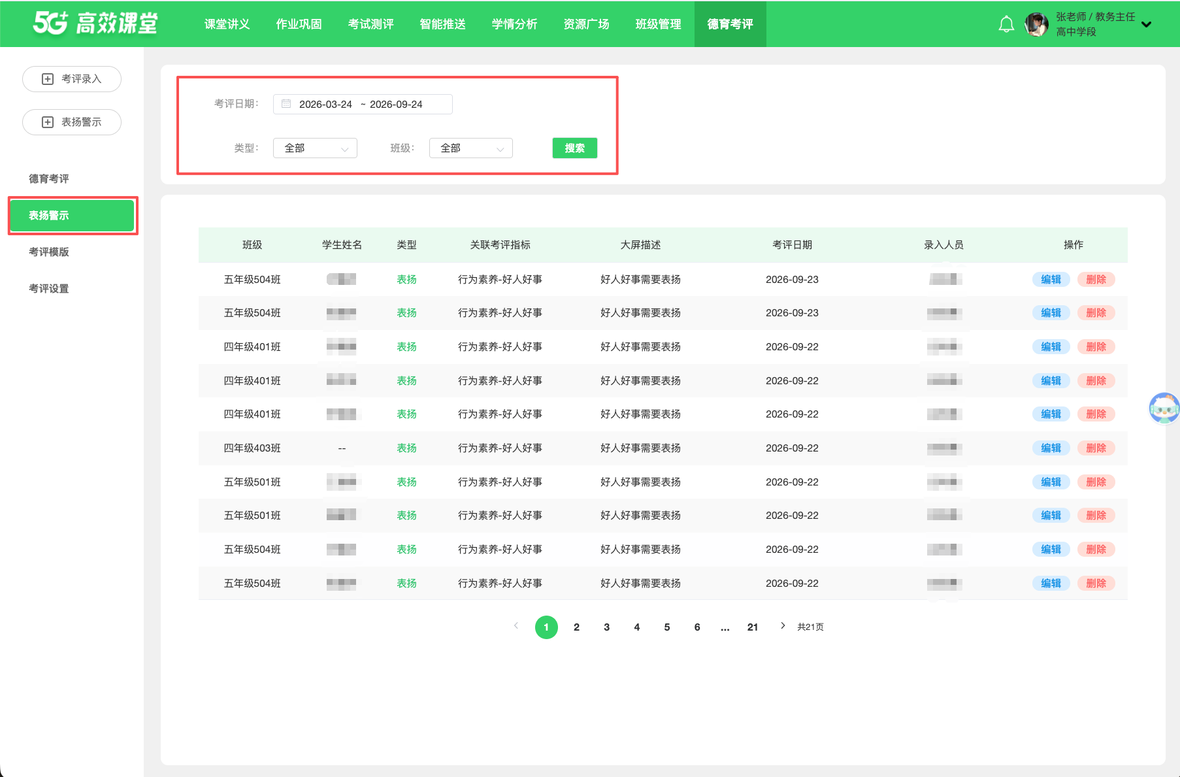
Task: Click current page 1 indicator
Action: tap(546, 627)
